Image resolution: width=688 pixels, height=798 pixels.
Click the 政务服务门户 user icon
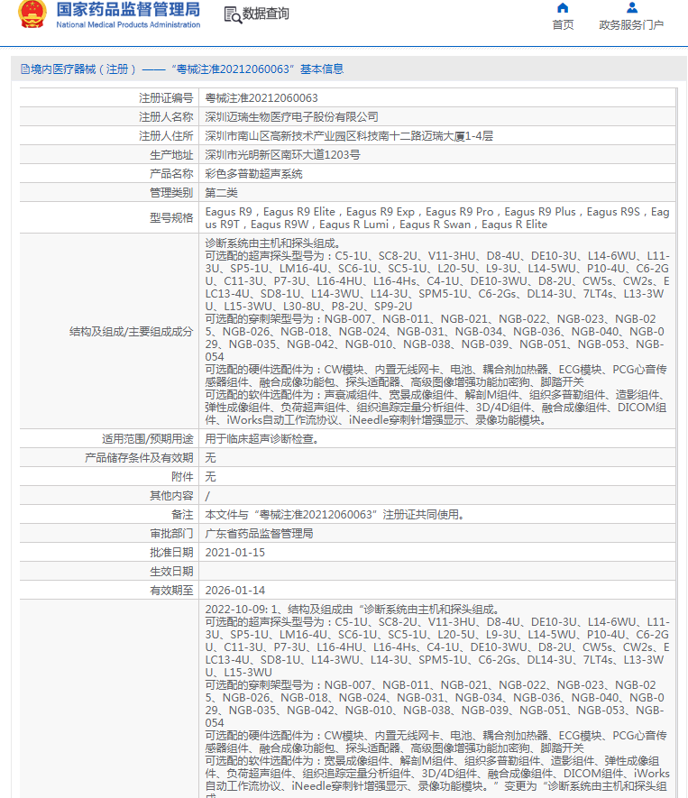coord(631,7)
